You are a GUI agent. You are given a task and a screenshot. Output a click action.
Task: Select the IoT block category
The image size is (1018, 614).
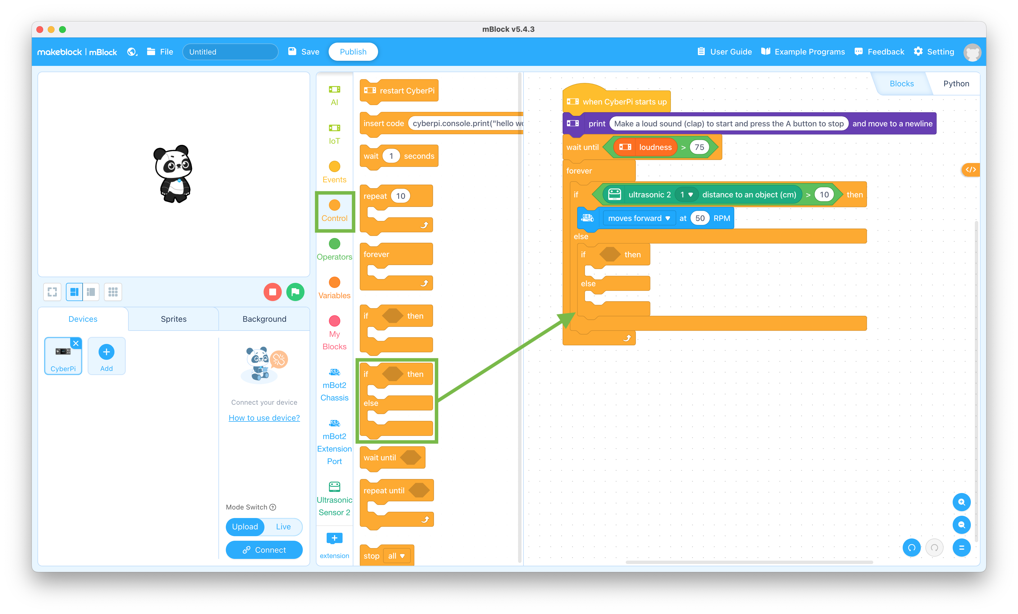pyautogui.click(x=334, y=134)
